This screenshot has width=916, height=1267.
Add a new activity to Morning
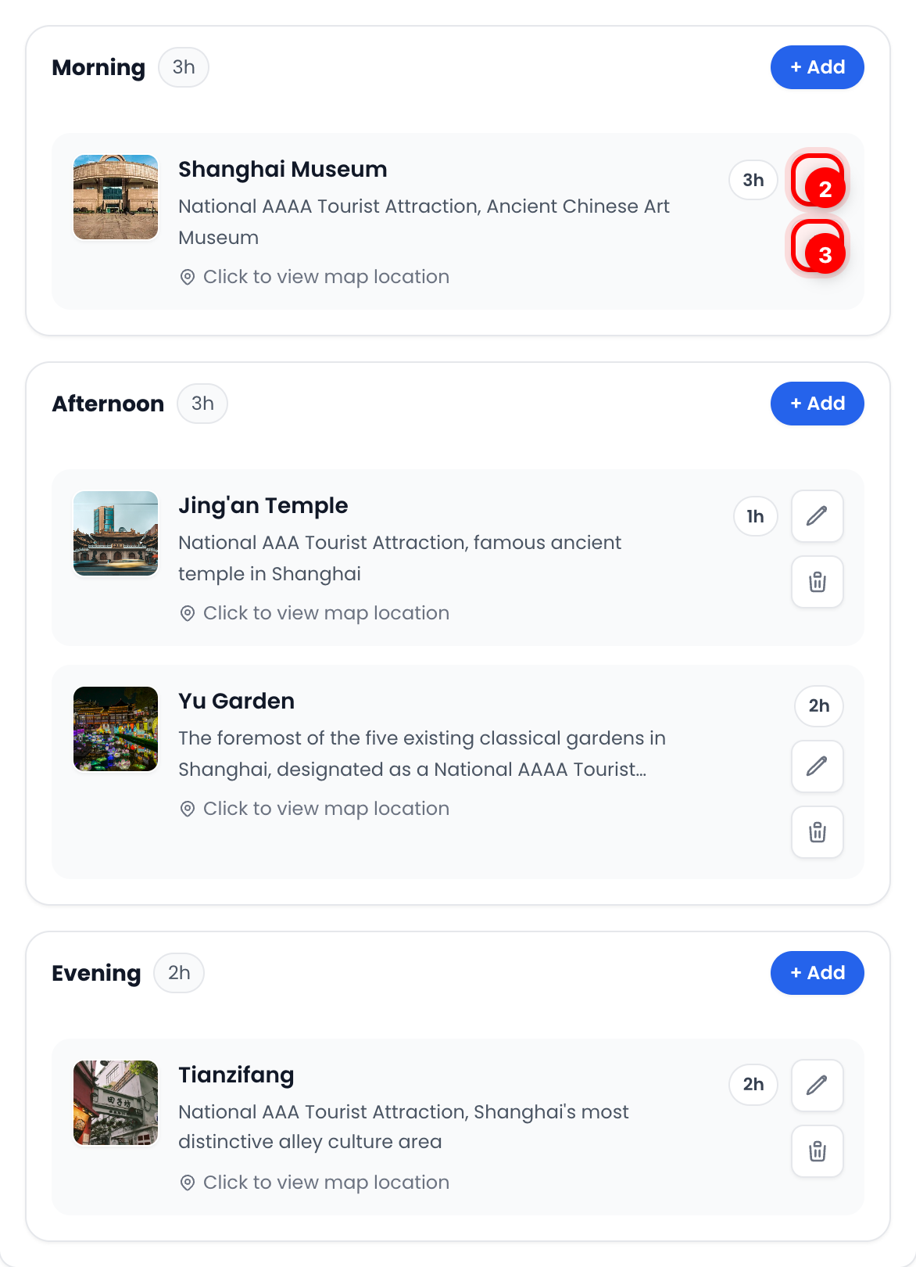pyautogui.click(x=817, y=67)
